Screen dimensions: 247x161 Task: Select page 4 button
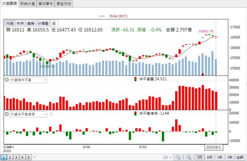pos(22,157)
